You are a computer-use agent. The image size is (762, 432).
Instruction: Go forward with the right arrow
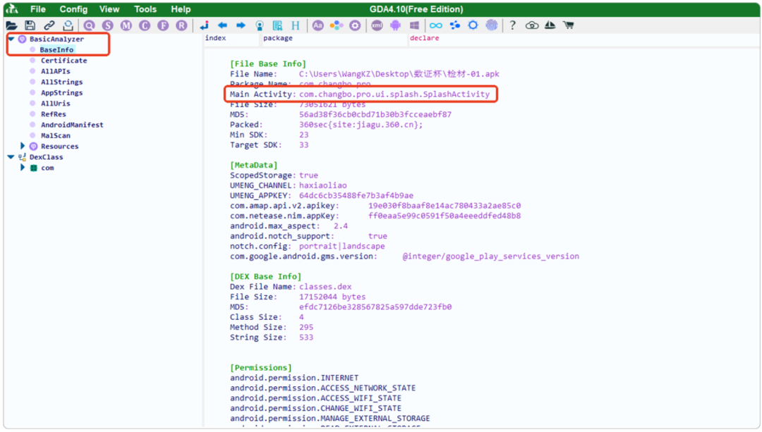coord(241,25)
